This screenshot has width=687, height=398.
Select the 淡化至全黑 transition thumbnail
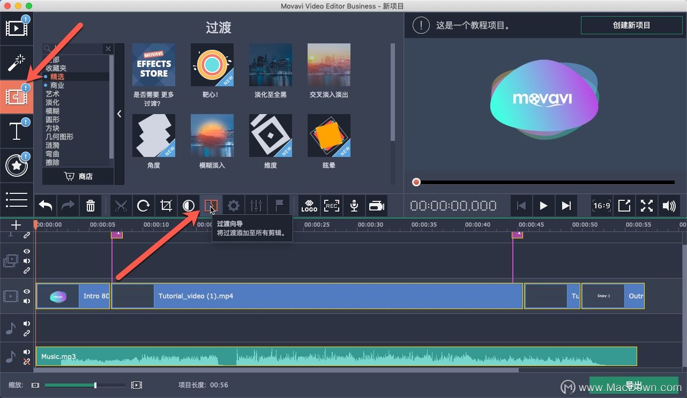(271, 65)
